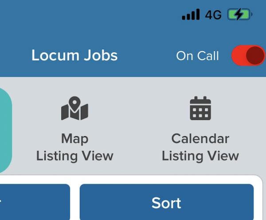Viewport: 266px width, 220px height.
Task: Tap the date grid of the calendar icon
Action: (200, 113)
